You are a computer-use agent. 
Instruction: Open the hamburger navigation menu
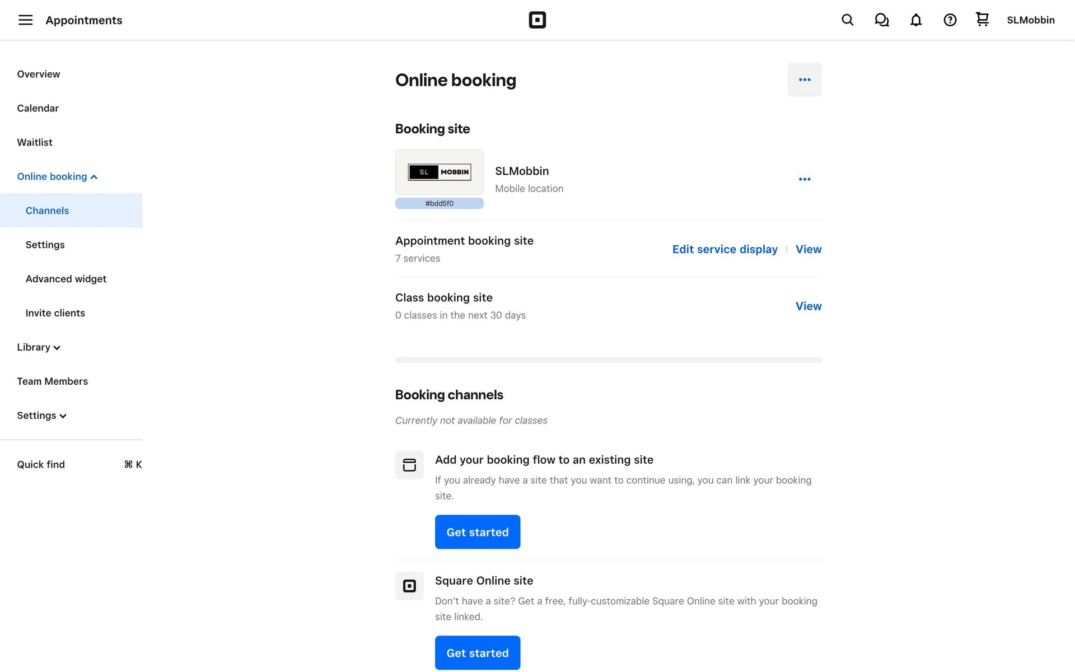[x=25, y=20]
